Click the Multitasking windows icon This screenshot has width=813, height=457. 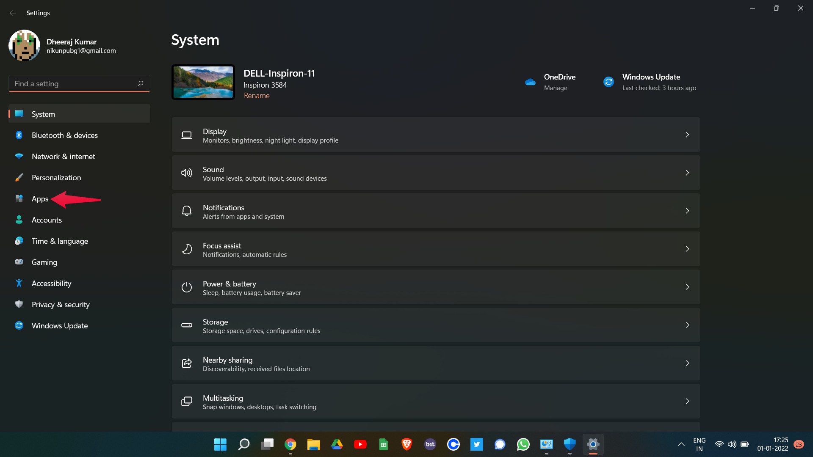(187, 402)
